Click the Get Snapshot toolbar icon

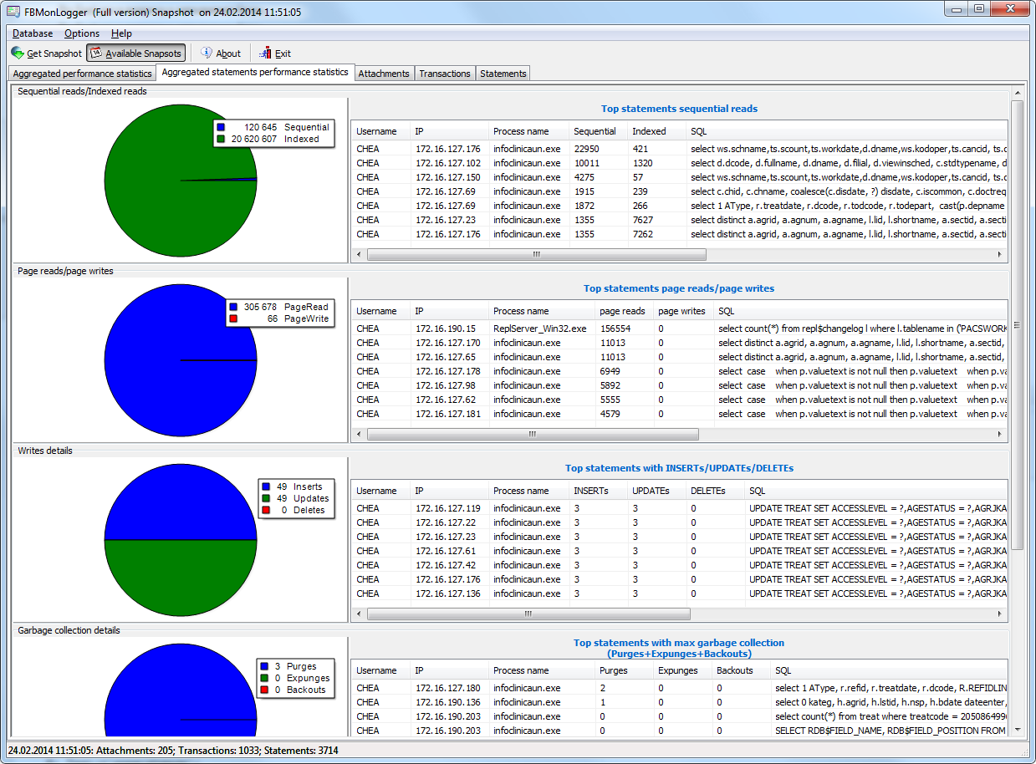point(18,53)
